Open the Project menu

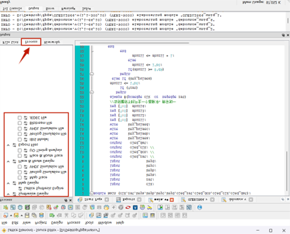pyautogui.click(x=41, y=222)
